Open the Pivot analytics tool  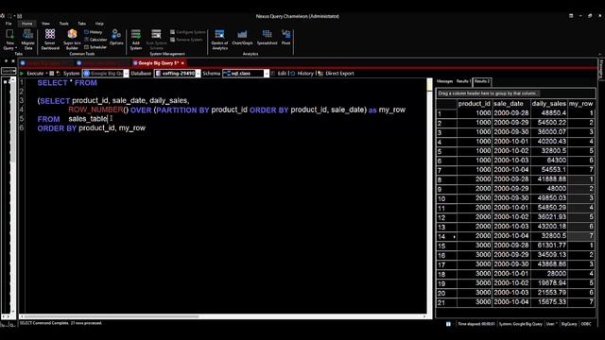click(x=285, y=38)
